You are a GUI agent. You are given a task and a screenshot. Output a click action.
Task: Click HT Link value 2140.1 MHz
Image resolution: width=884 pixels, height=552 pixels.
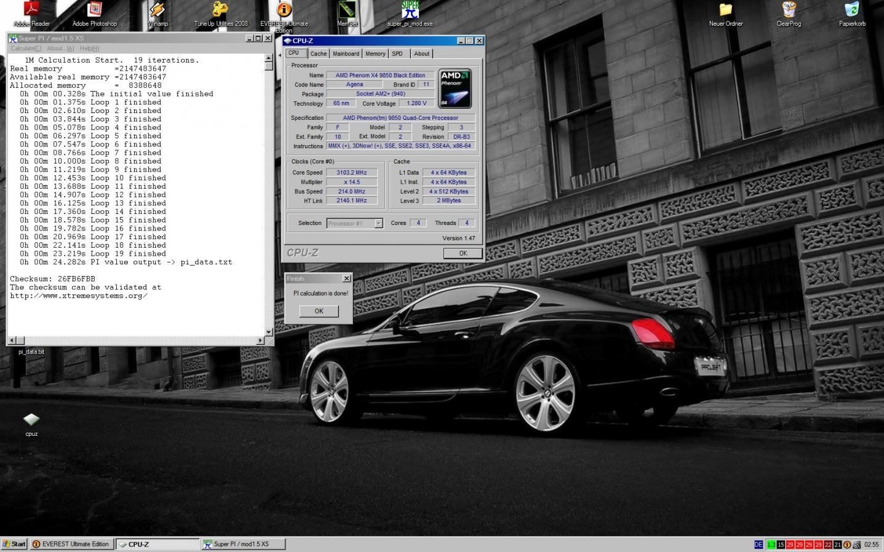point(351,200)
